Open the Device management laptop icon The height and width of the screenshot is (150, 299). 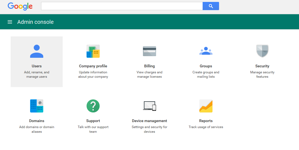pos(150,106)
